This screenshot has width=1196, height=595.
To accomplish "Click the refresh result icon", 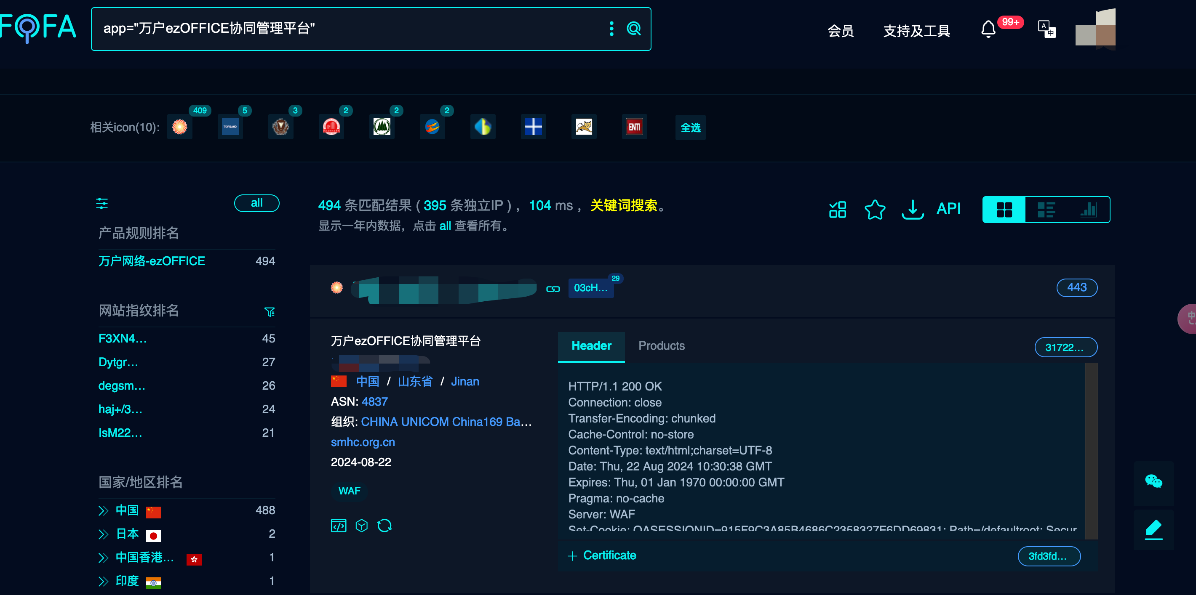I will point(384,526).
